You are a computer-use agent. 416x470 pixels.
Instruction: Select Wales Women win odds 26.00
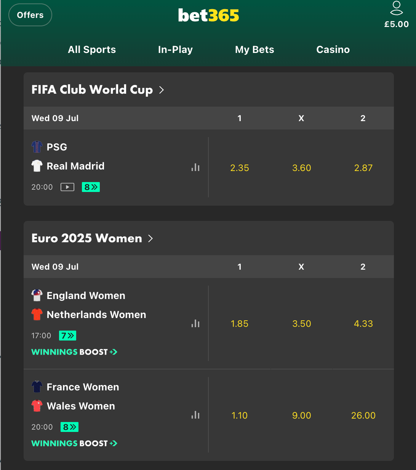[363, 416]
